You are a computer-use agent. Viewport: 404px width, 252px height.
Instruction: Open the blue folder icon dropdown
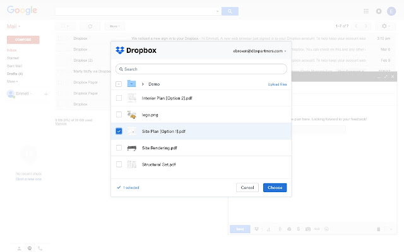(131, 84)
